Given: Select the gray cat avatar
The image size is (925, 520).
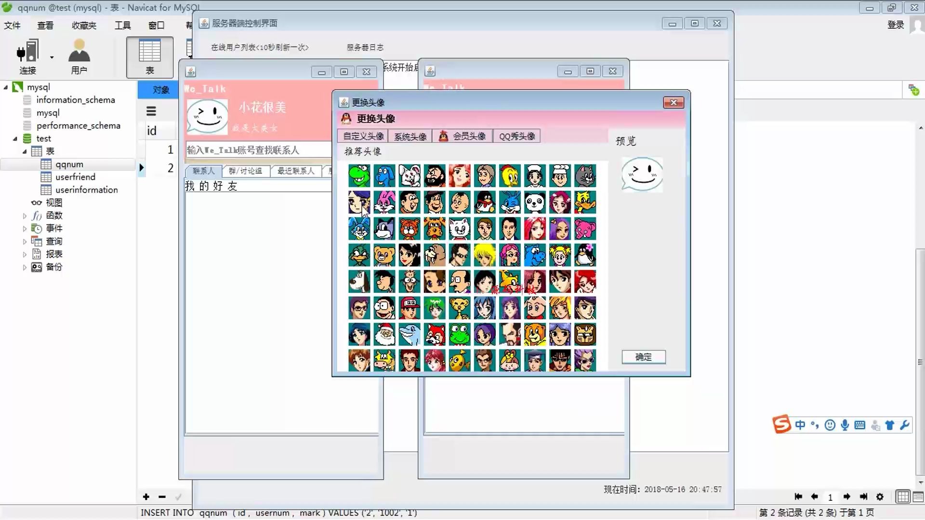Looking at the screenshot, I should pos(585,176).
